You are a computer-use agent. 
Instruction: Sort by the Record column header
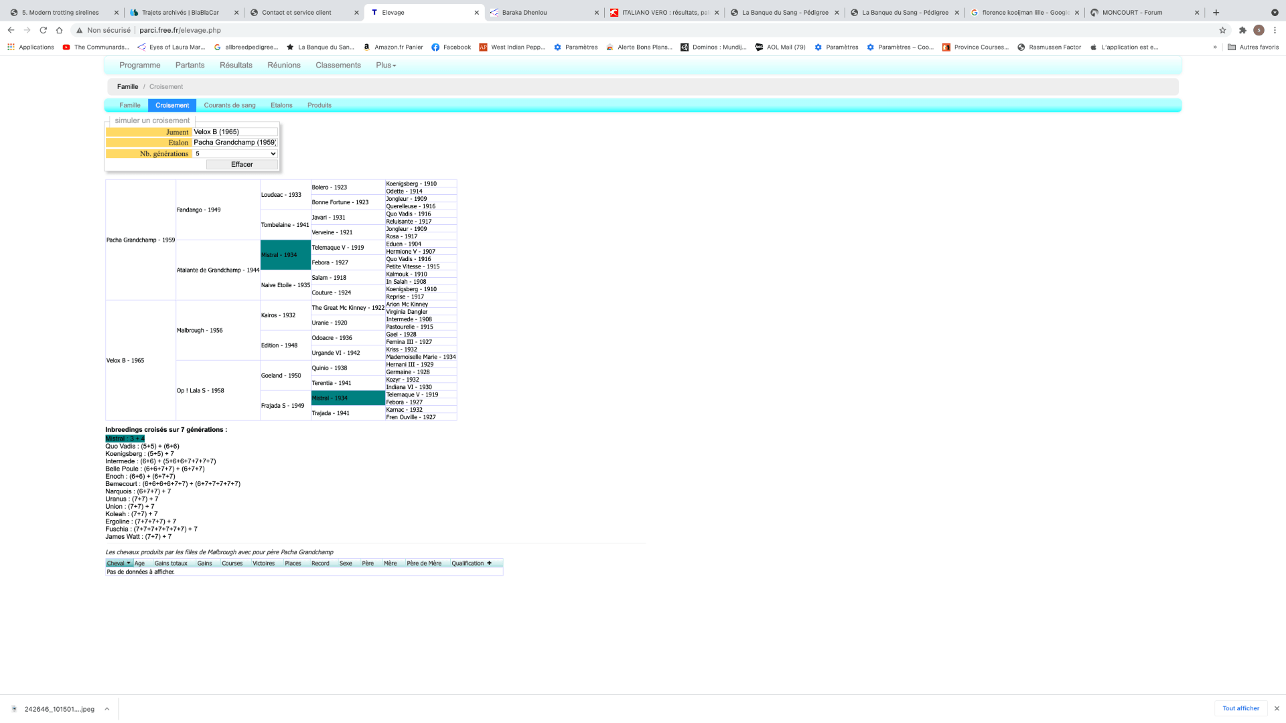click(x=320, y=564)
